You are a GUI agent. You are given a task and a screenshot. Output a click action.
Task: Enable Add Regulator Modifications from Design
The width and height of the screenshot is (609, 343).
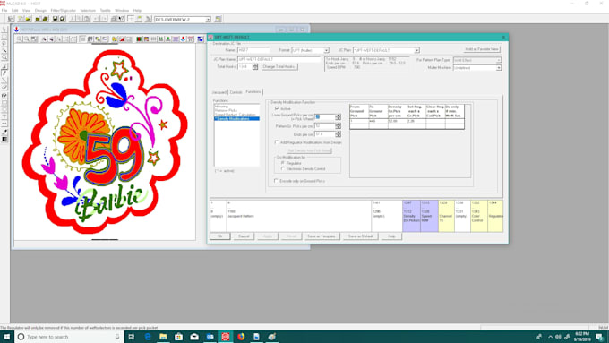[277, 142]
